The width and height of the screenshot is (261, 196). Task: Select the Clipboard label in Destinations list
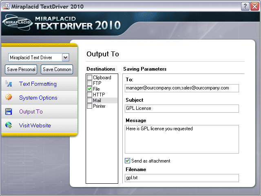pos(102,78)
